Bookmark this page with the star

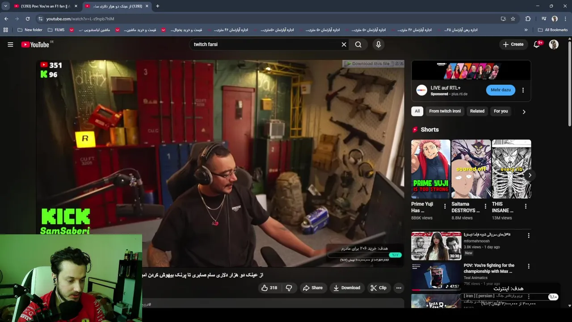click(x=513, y=19)
